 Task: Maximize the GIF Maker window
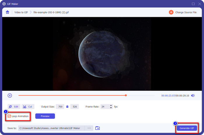click(x=193, y=4)
